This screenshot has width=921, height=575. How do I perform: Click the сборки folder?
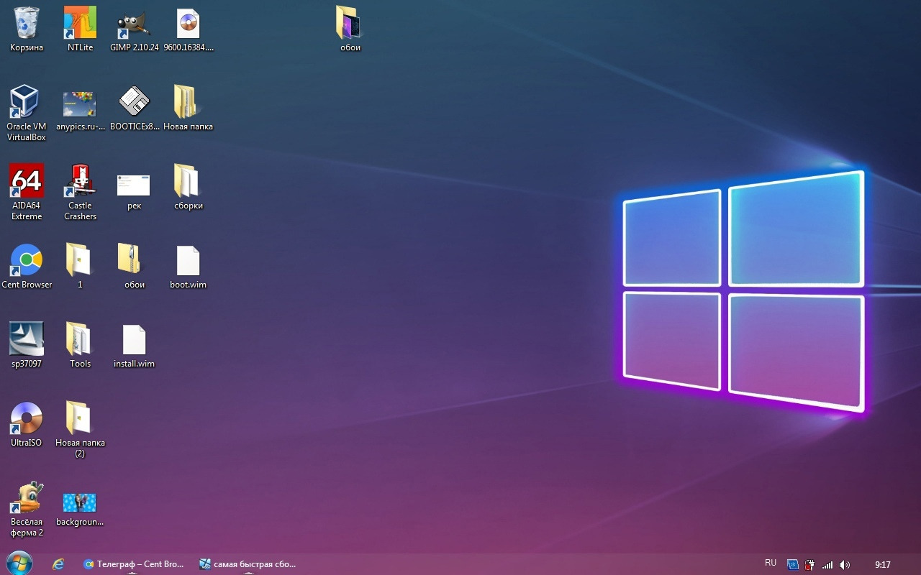188,181
